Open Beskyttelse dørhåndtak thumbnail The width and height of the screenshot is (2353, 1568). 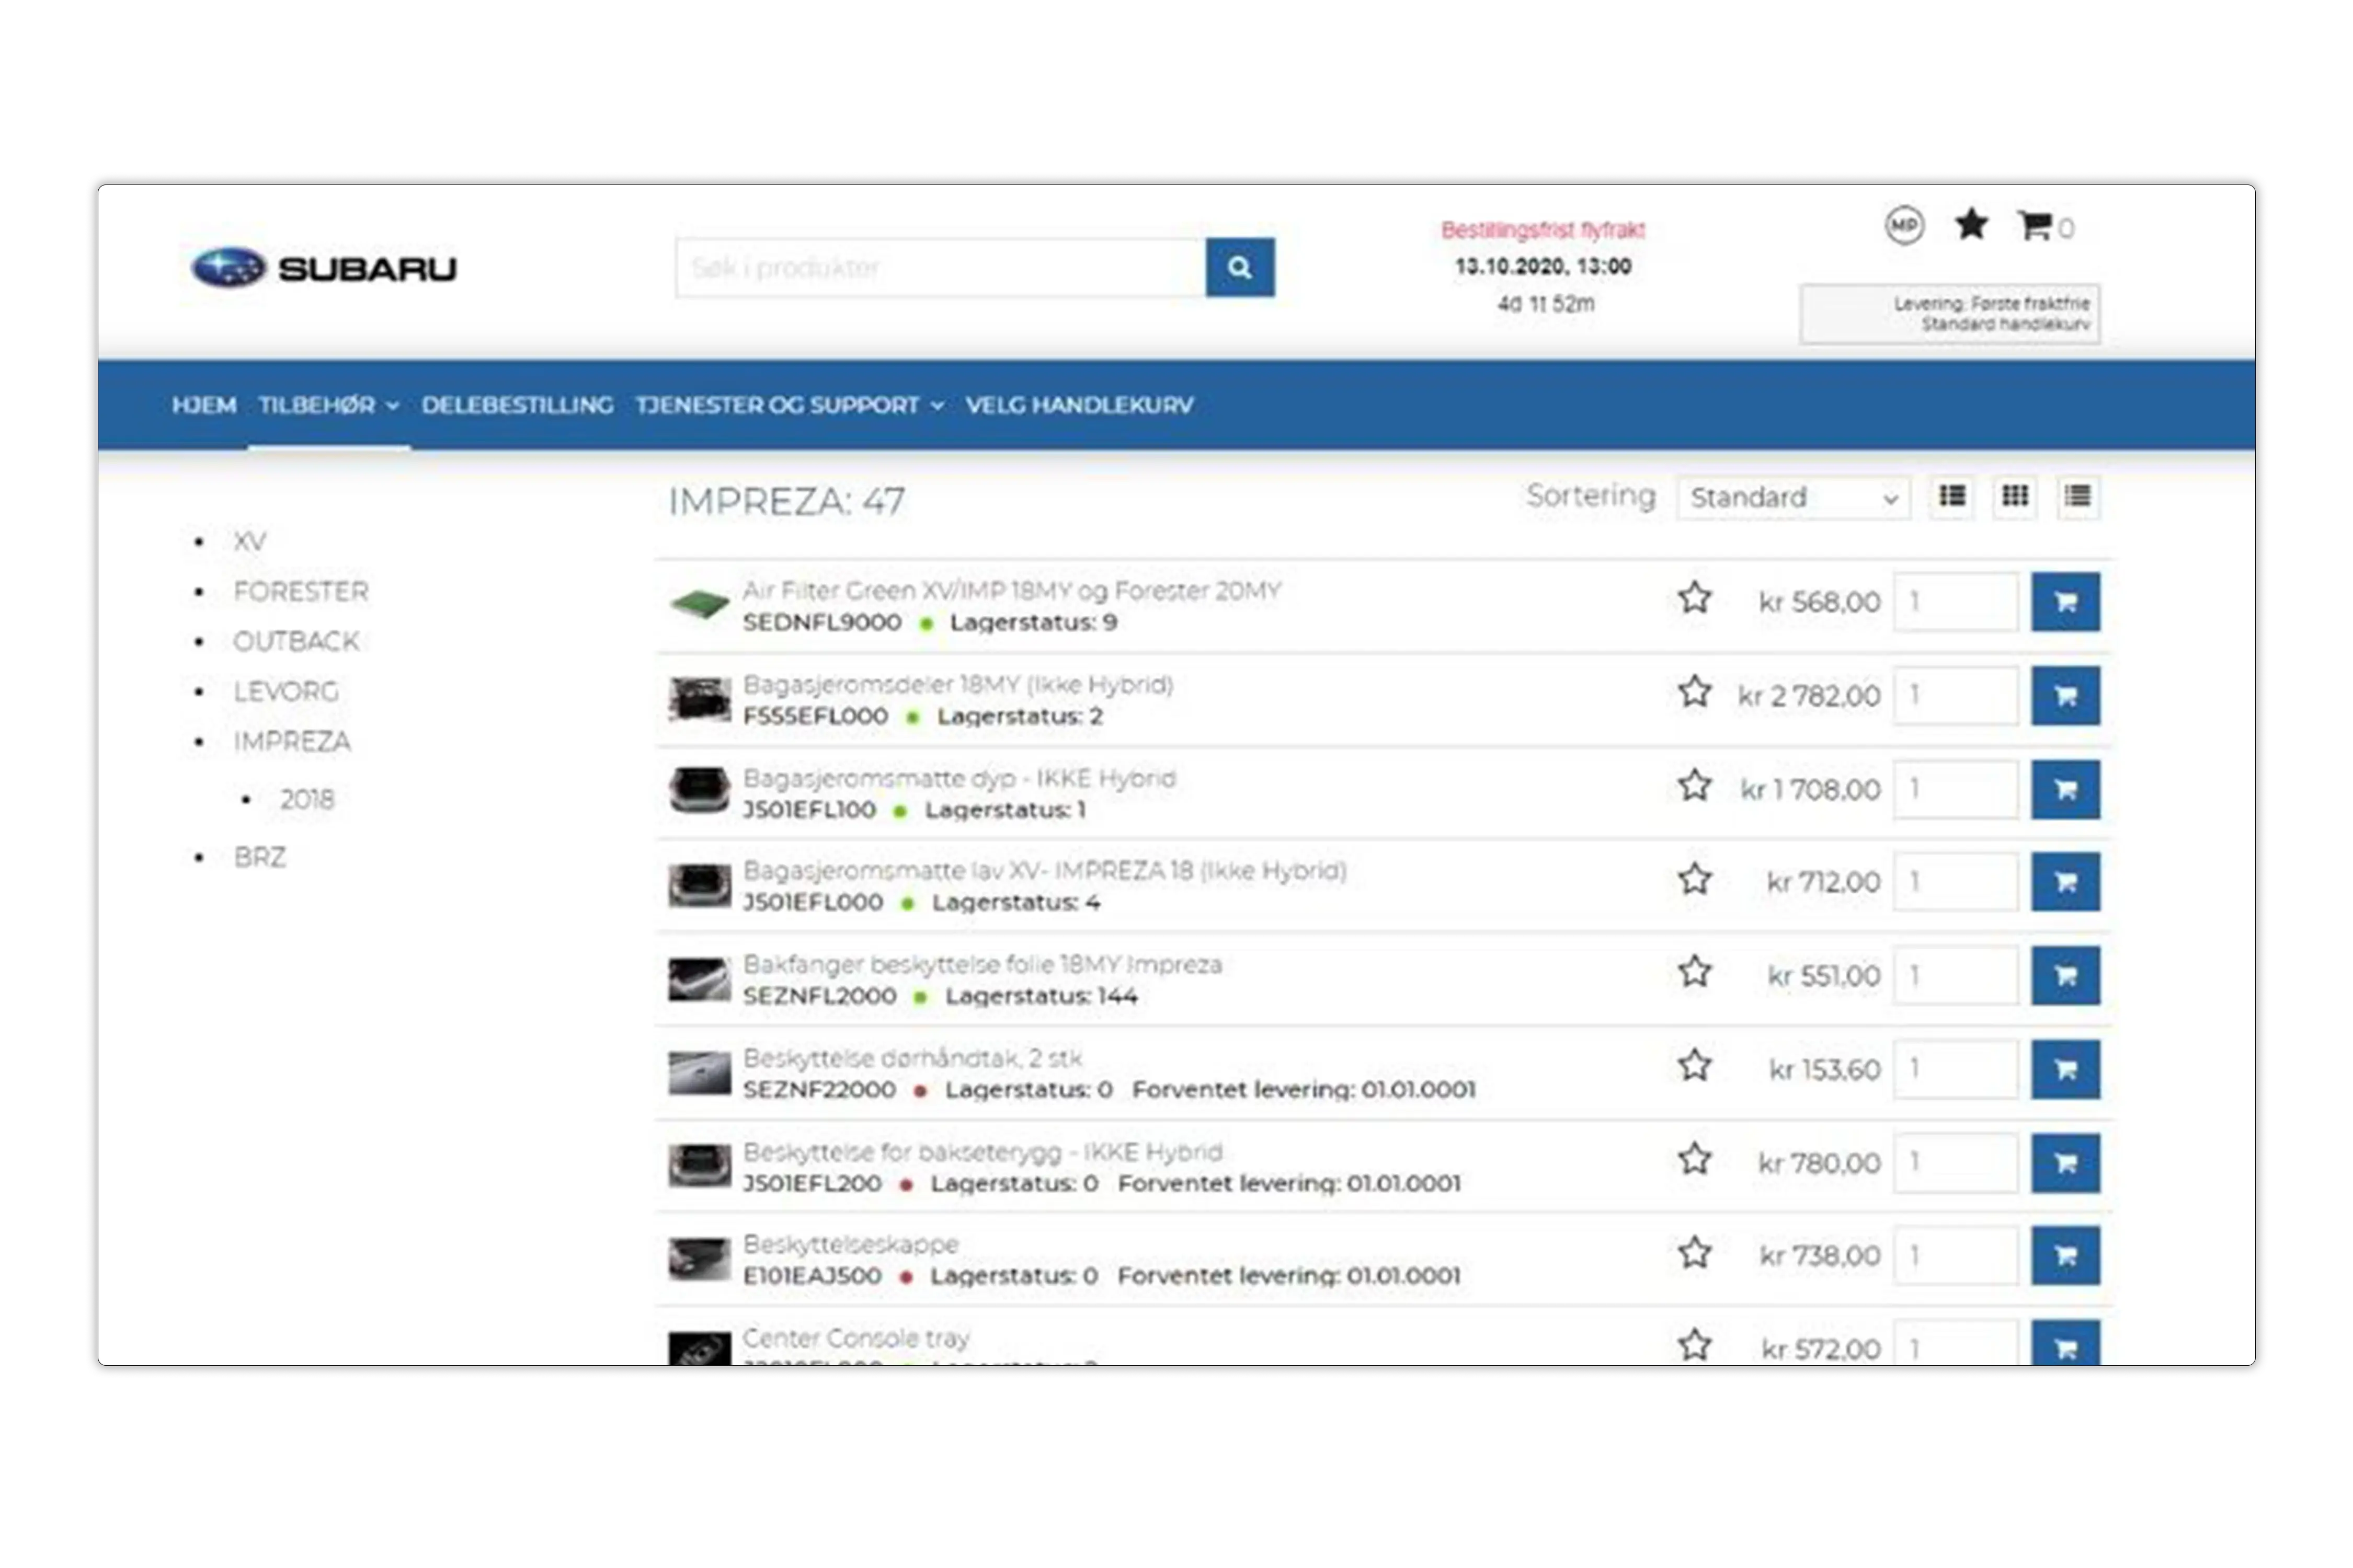(699, 1072)
